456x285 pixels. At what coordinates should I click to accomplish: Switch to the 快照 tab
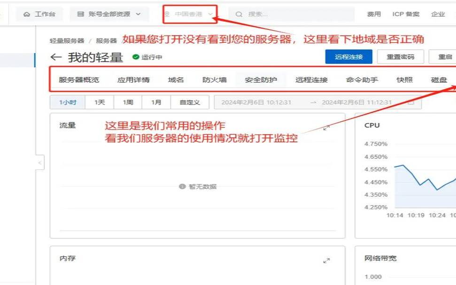coord(404,79)
